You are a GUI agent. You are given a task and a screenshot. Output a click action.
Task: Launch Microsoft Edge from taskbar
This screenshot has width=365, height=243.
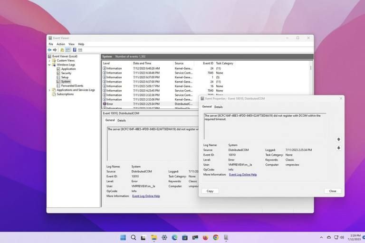coord(174,237)
